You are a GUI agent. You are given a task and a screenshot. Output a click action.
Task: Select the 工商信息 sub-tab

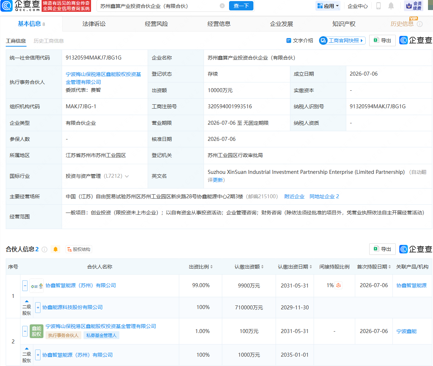[x=16, y=41]
